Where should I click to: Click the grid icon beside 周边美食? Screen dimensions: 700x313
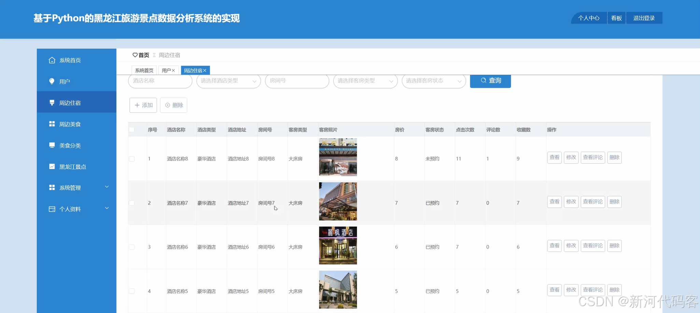52,124
